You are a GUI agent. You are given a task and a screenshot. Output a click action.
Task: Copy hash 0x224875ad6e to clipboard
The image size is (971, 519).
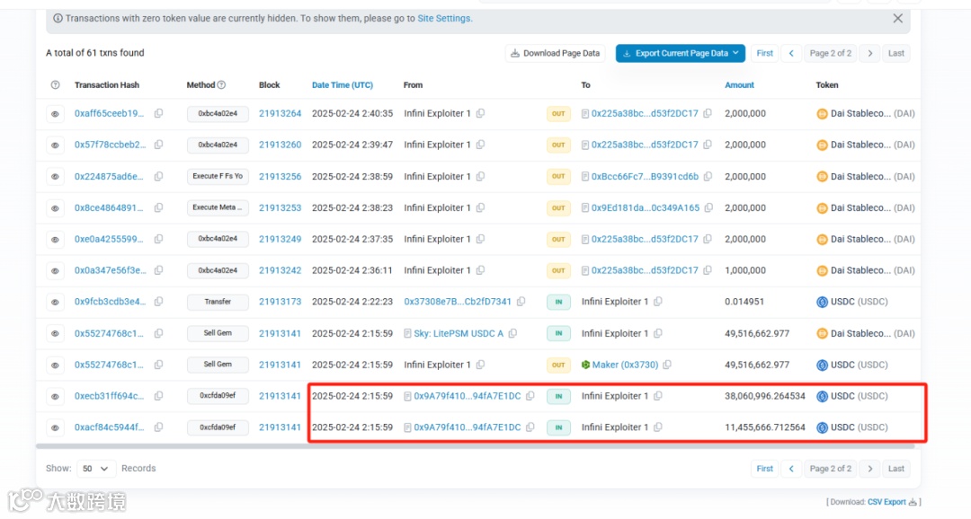tap(158, 176)
